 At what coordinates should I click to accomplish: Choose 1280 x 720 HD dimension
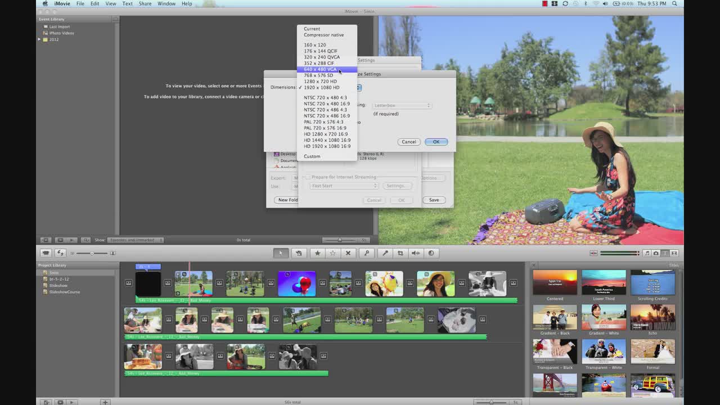click(x=327, y=81)
